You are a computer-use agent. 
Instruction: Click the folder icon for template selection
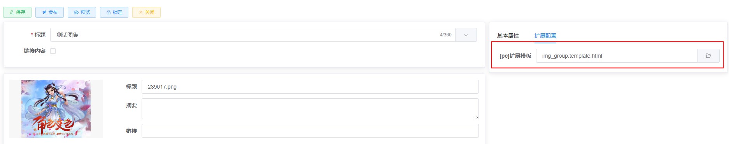[708, 56]
